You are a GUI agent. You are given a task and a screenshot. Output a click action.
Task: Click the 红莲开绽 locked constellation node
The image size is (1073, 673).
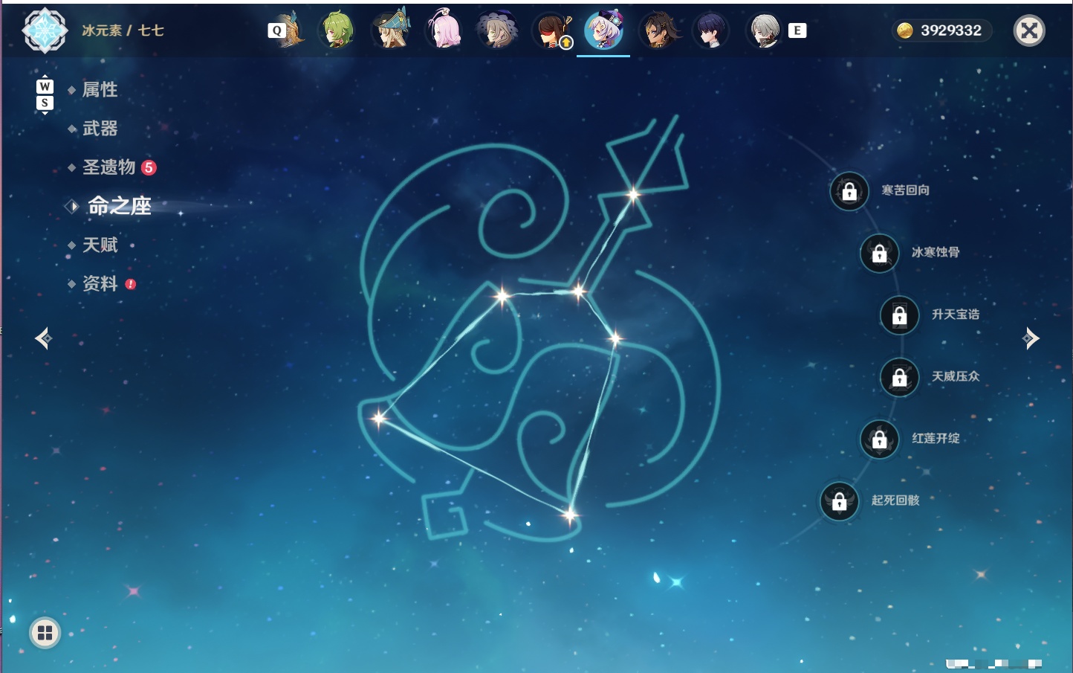click(880, 439)
